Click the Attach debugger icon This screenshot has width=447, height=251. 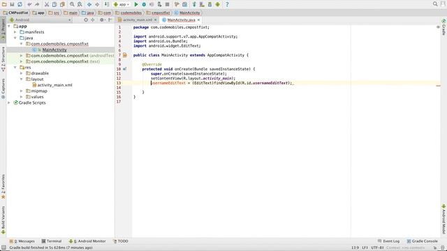pyautogui.click(x=159, y=4)
